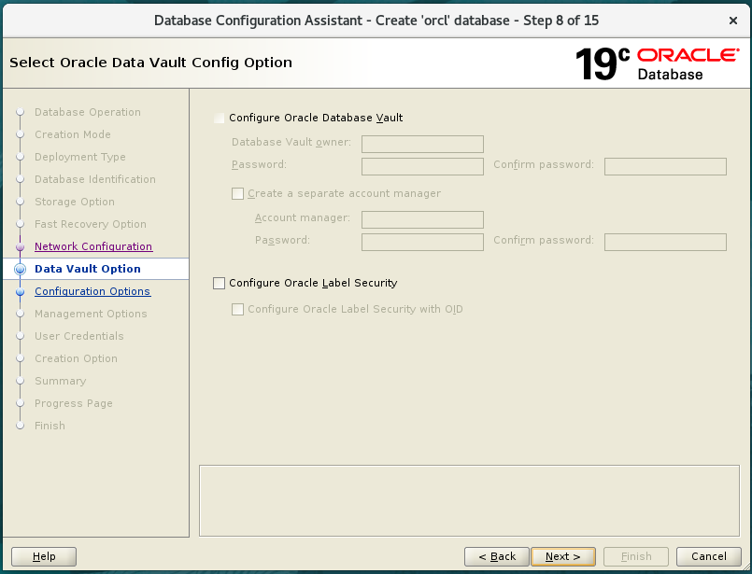
Task: Click the Configuration Options step bullet icon
Action: click(x=21, y=292)
